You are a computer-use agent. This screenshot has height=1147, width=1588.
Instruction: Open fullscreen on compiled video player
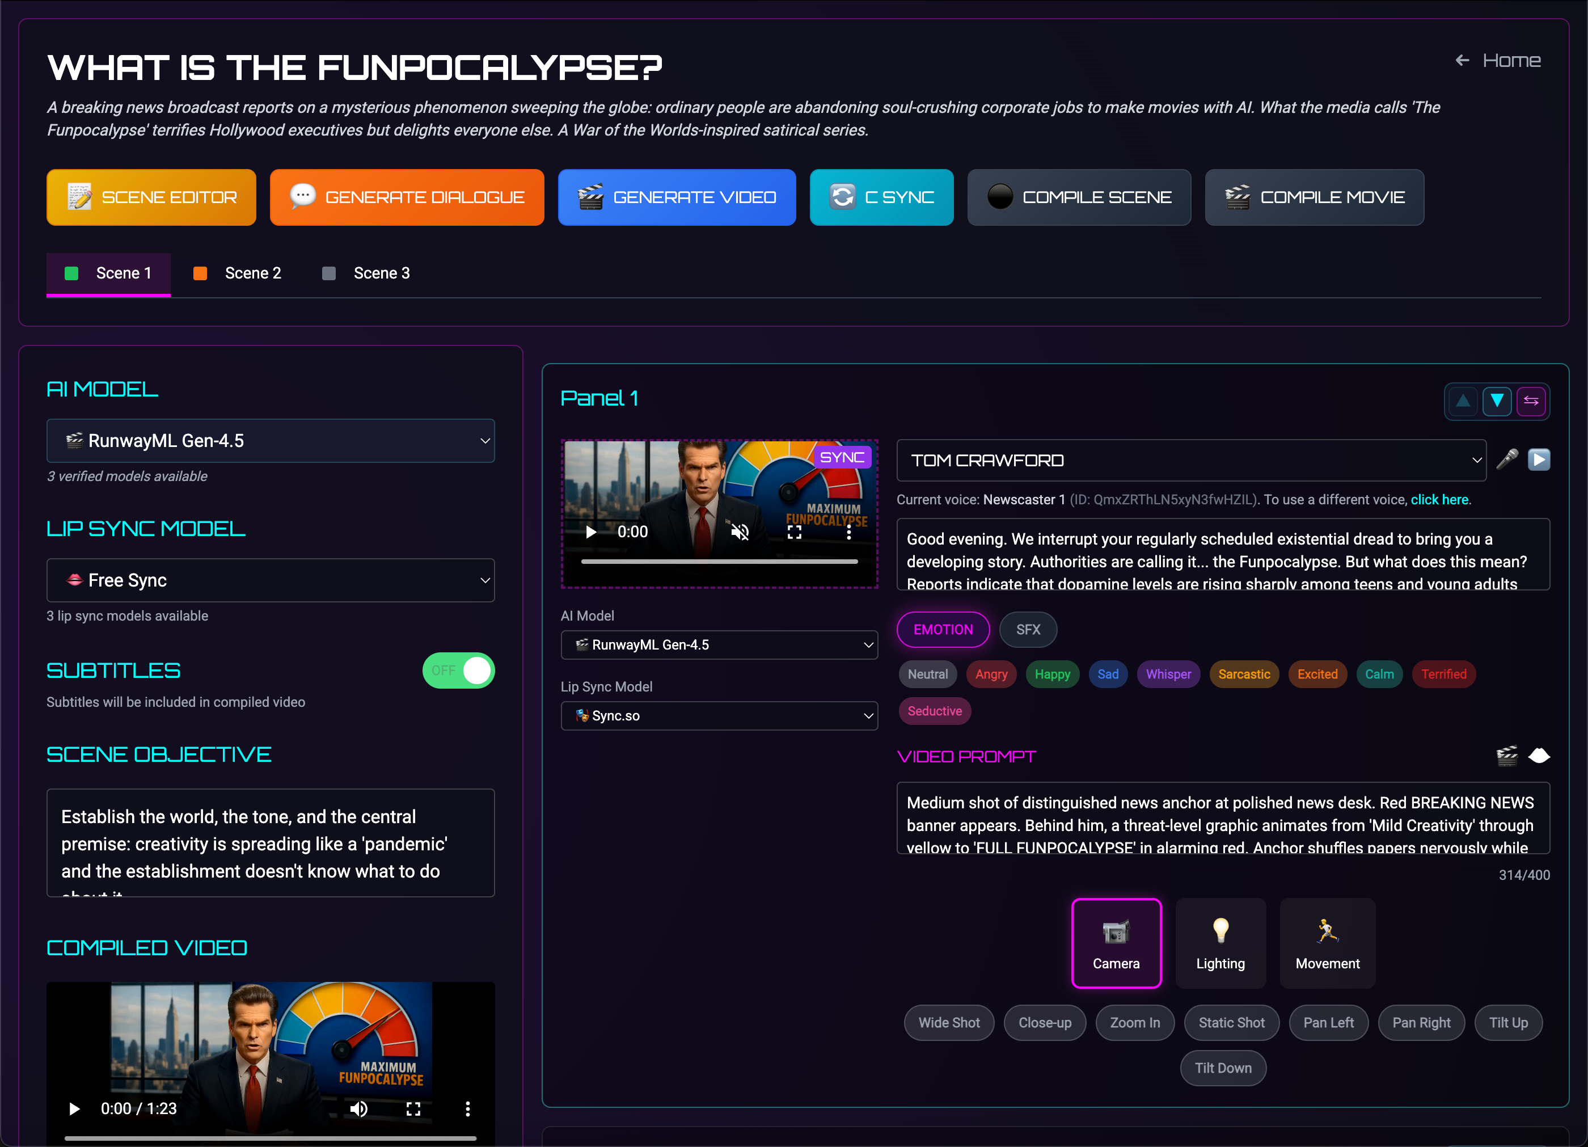click(x=413, y=1108)
